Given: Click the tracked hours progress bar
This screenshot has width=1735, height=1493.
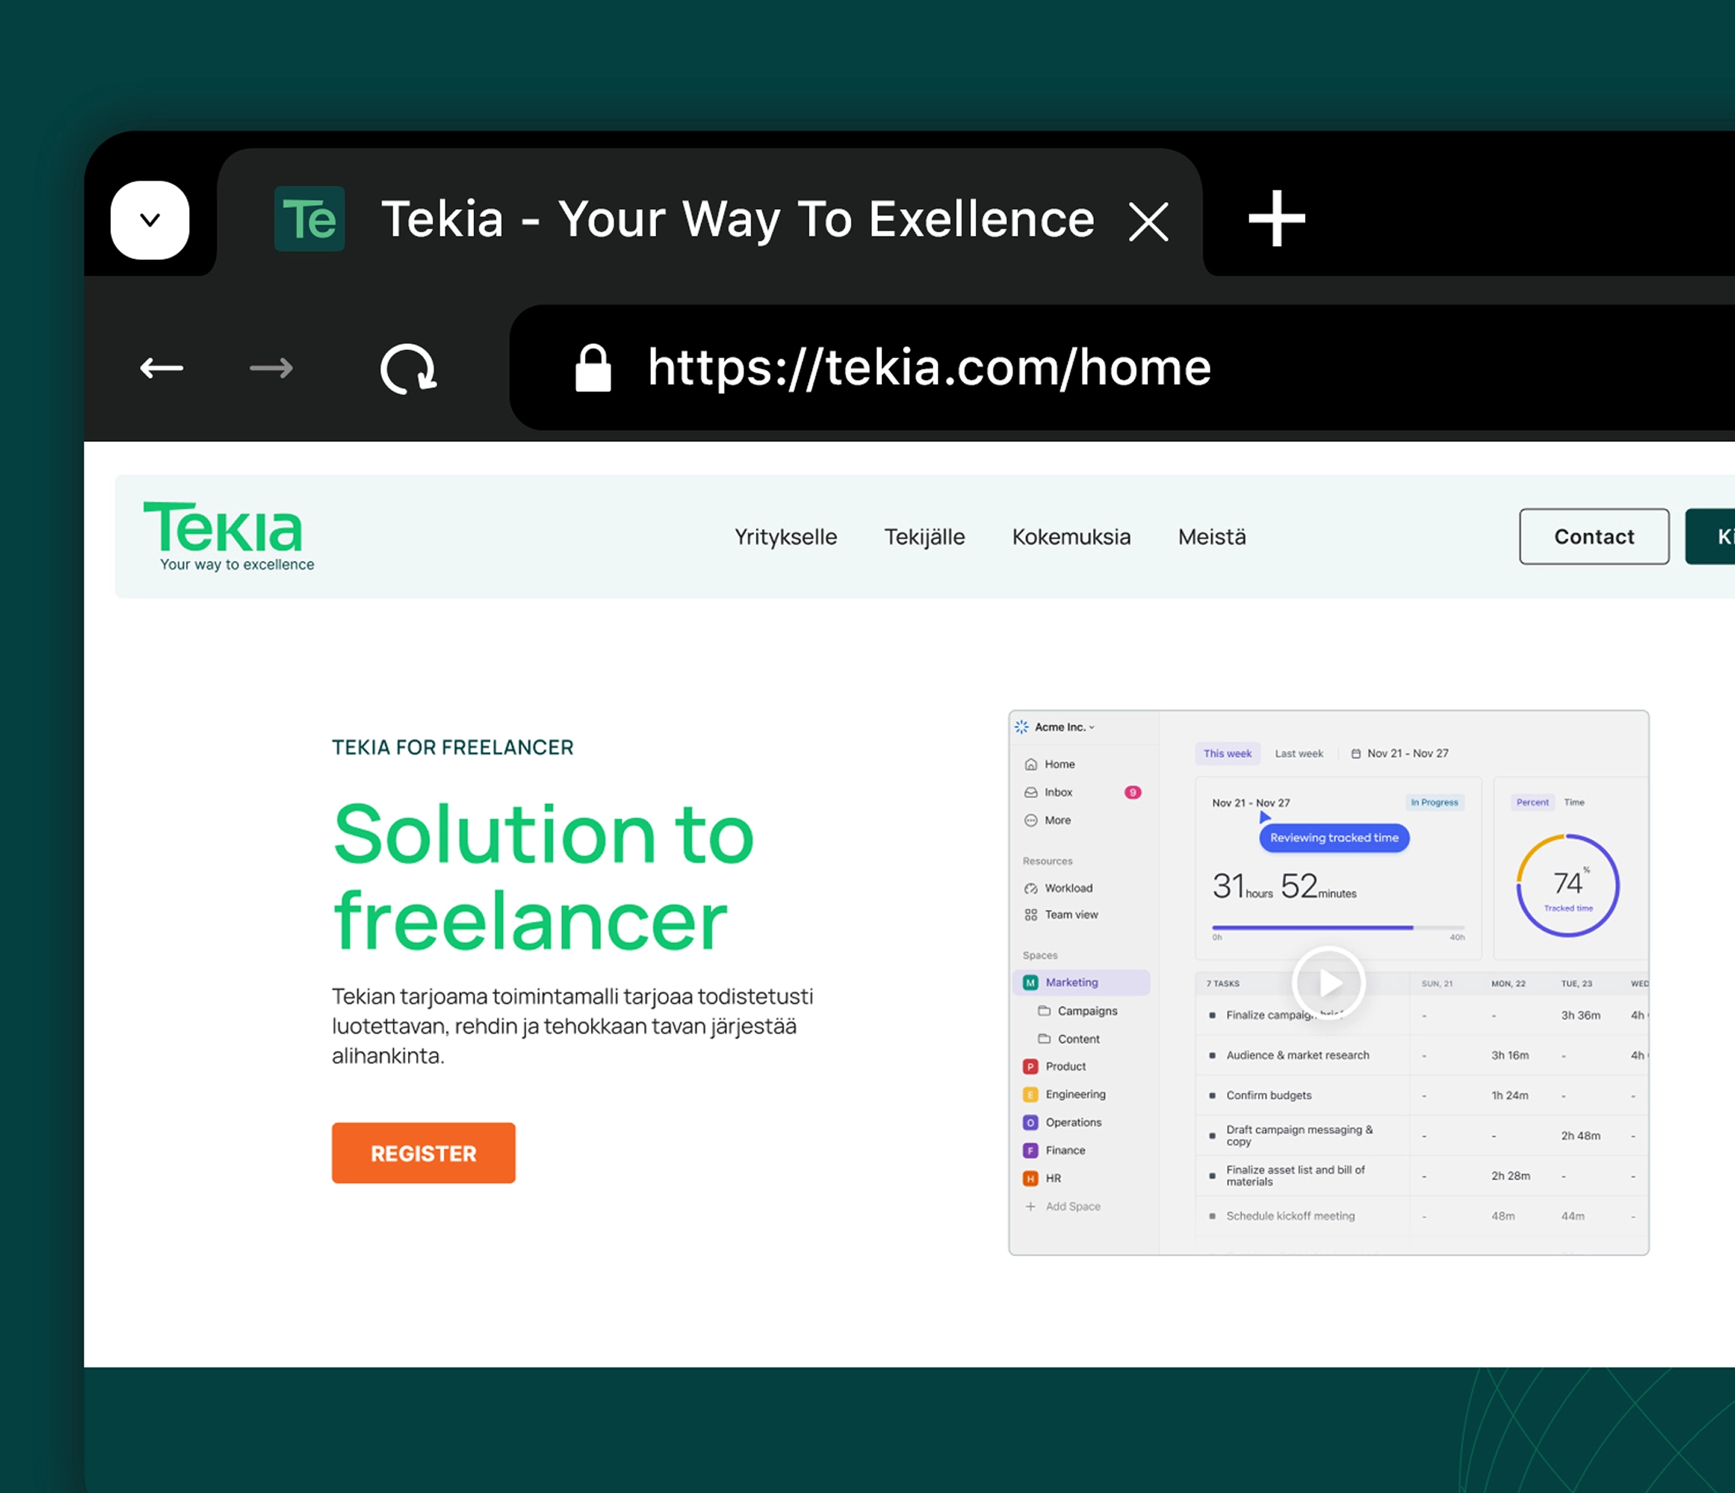Looking at the screenshot, I should (x=1338, y=927).
